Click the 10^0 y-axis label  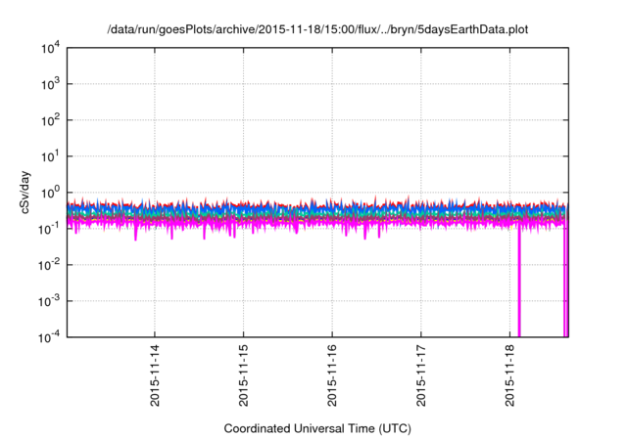click(51, 193)
